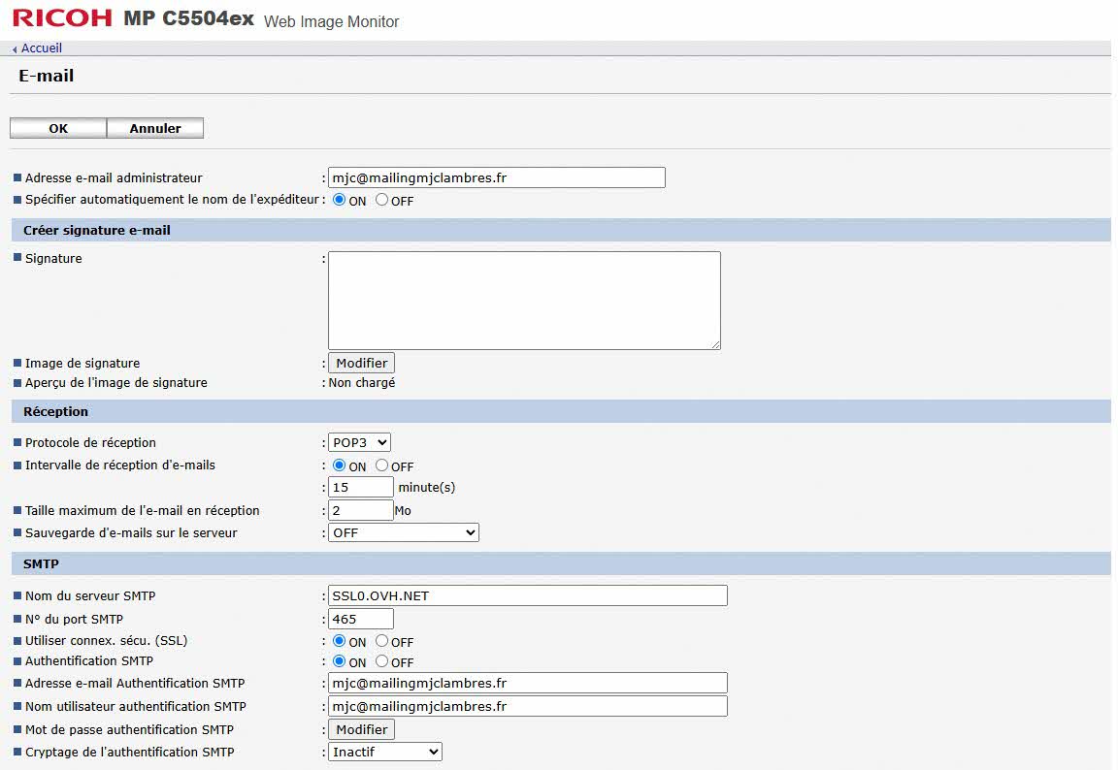Click the reception interval minutes field

click(361, 487)
